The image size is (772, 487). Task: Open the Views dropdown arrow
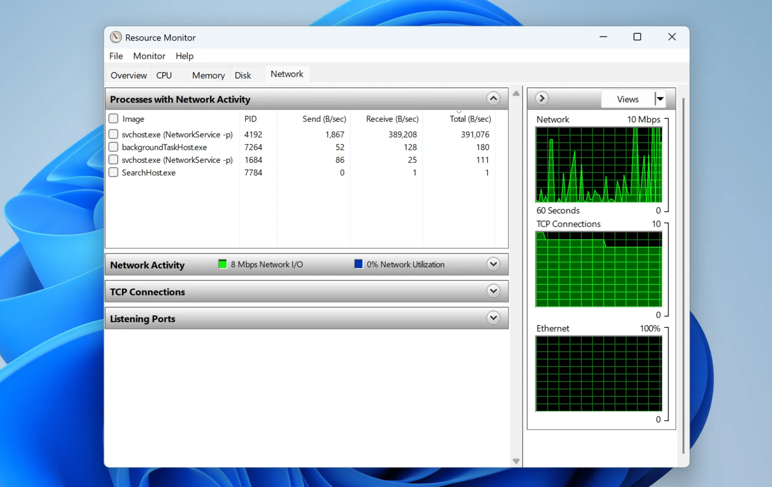(x=660, y=98)
